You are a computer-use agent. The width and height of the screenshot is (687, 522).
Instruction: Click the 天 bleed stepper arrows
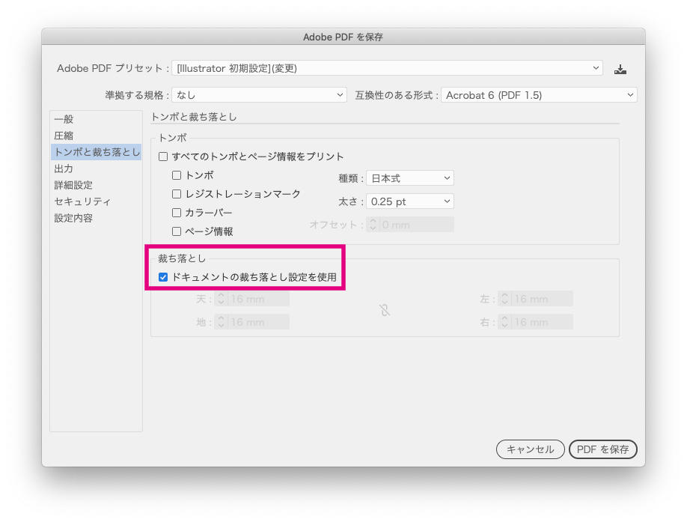(x=221, y=299)
